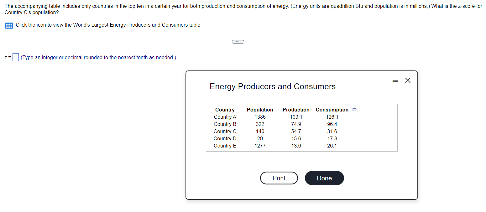Click the Print button
Screen dimensions: 486x212
coord(279,178)
